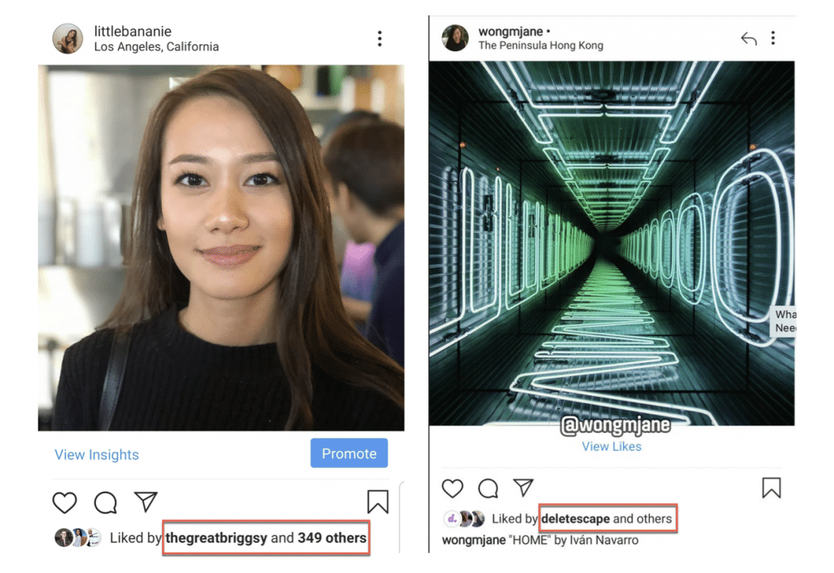This screenshot has width=834, height=573.
Task: Open View Insights link
Action: (x=96, y=454)
